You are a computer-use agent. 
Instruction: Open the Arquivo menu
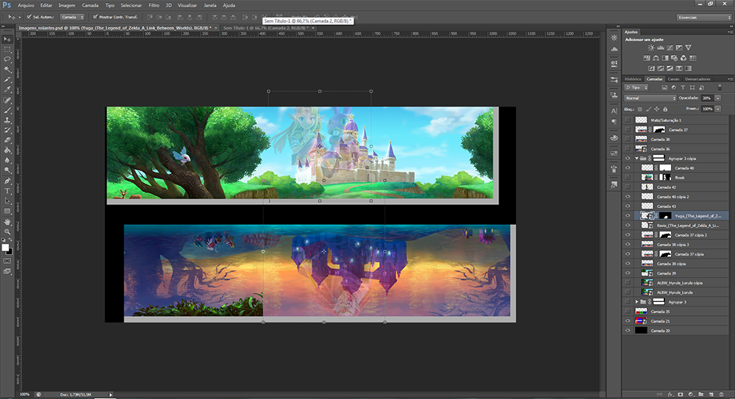tap(26, 5)
